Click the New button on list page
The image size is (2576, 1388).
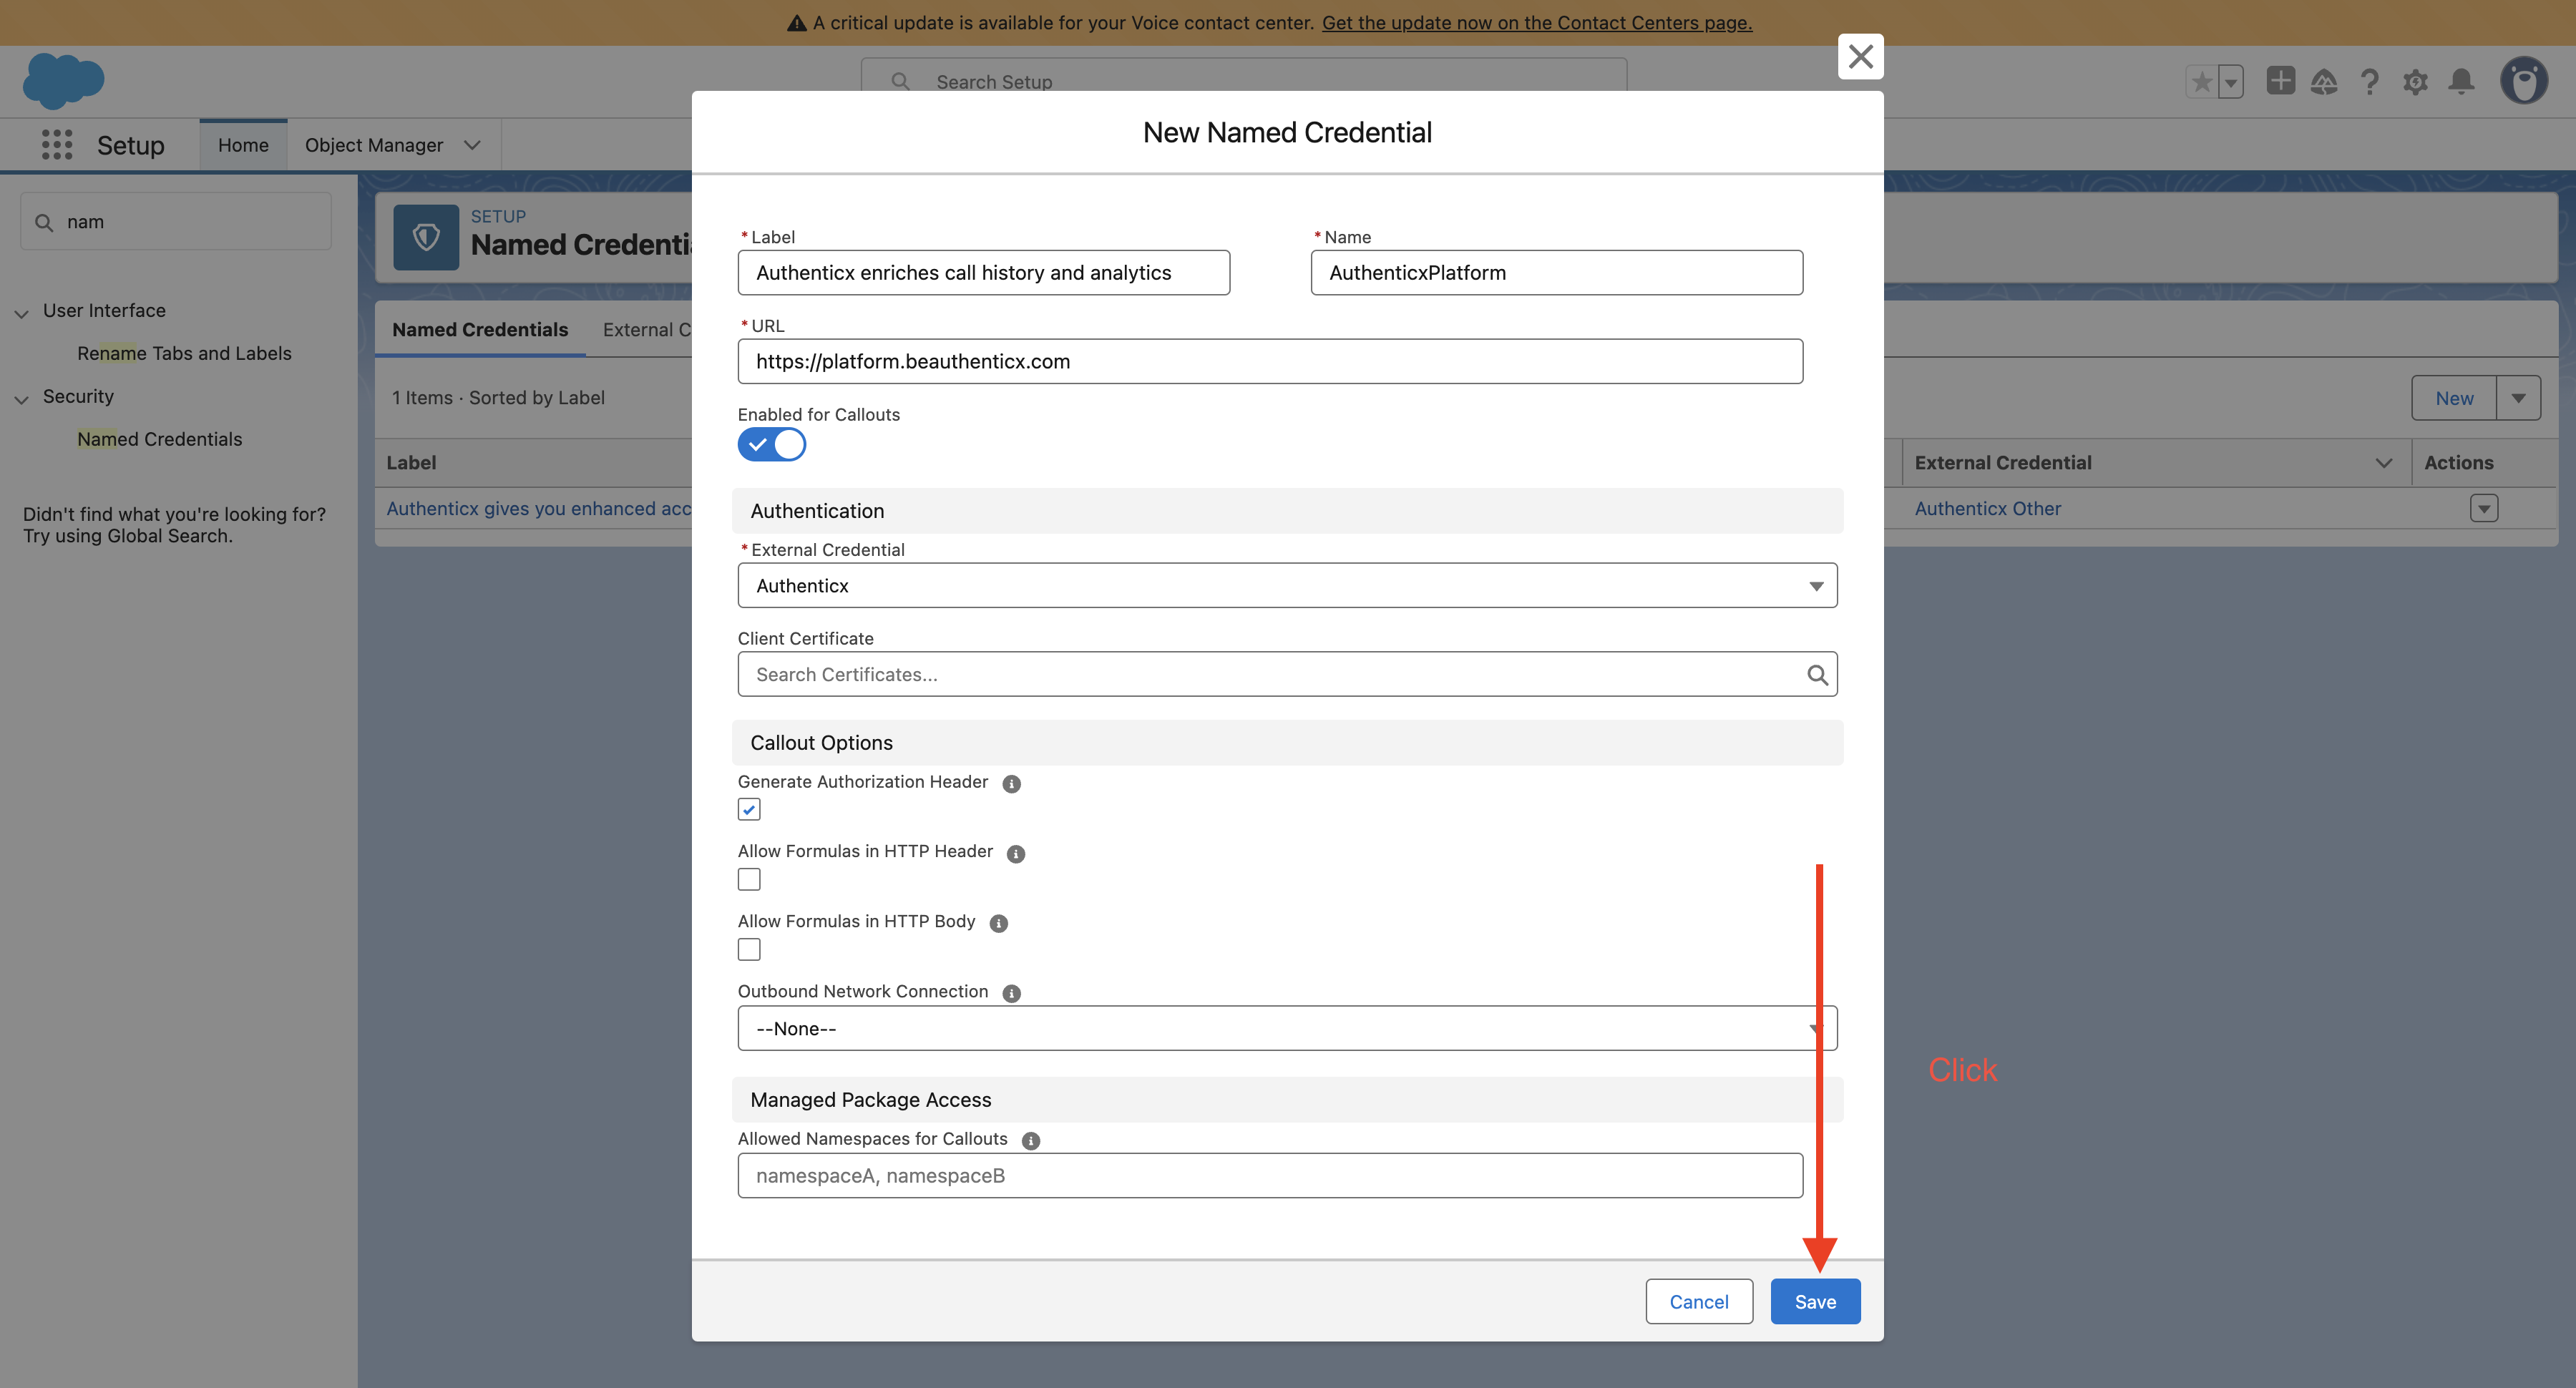click(2454, 398)
